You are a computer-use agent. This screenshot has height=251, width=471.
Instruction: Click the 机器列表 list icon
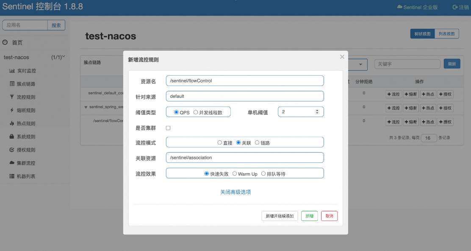point(12,176)
